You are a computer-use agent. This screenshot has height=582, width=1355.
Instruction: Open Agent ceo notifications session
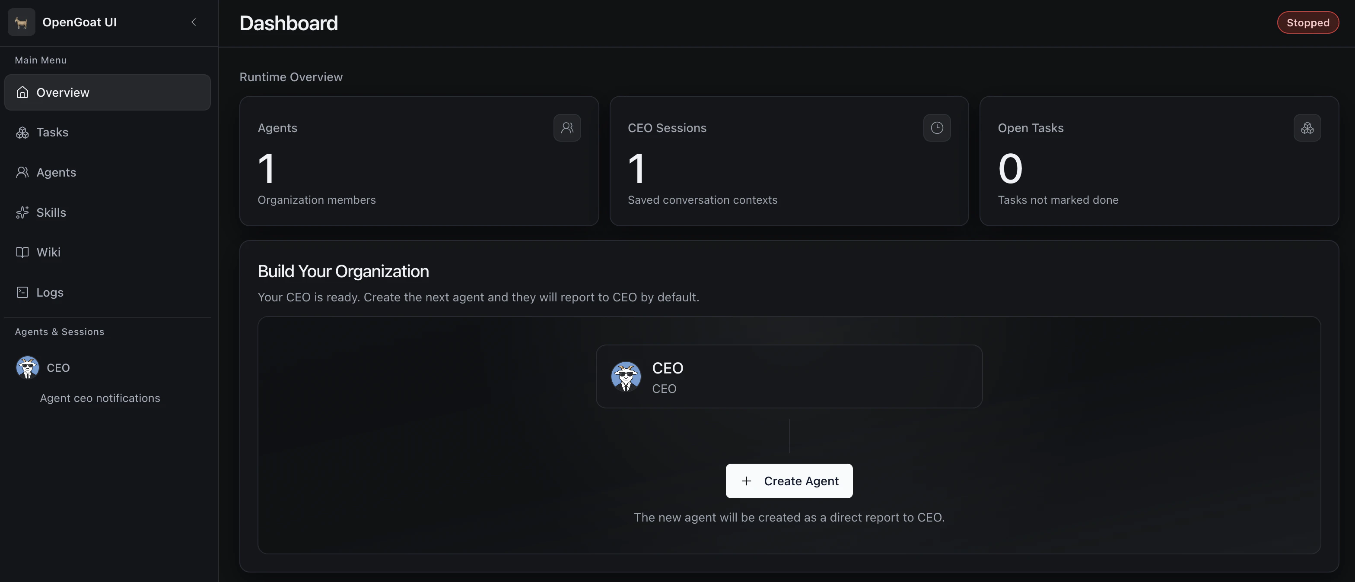pos(100,398)
